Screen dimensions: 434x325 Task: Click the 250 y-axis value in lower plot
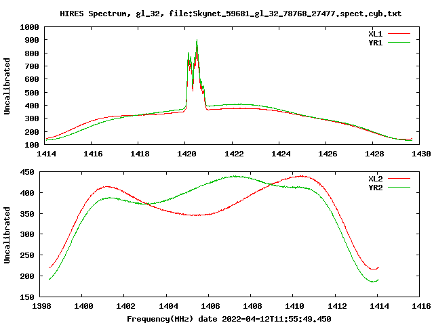[27, 255]
